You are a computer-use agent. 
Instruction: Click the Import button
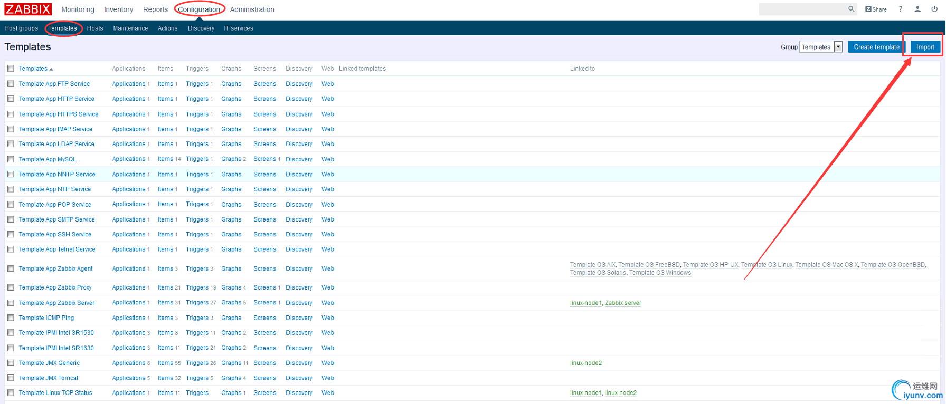point(925,47)
